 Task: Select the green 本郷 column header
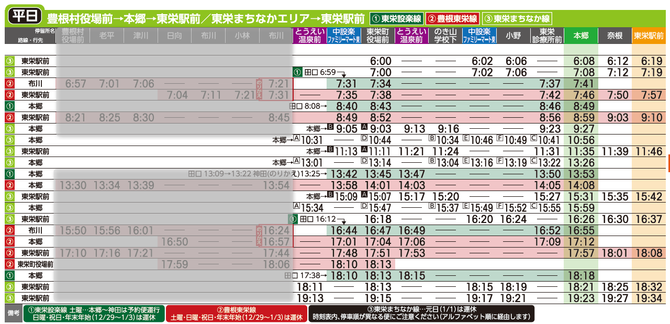(x=581, y=36)
